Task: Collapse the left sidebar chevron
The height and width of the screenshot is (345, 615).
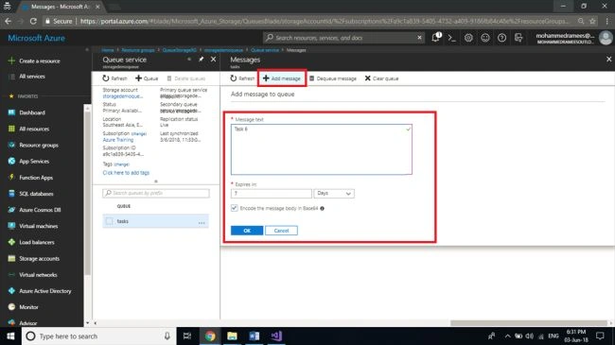Action: pos(87,50)
